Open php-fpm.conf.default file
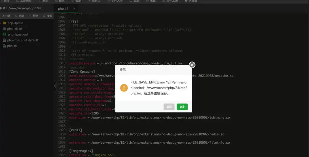The height and width of the screenshot is (157, 309). click(20, 40)
